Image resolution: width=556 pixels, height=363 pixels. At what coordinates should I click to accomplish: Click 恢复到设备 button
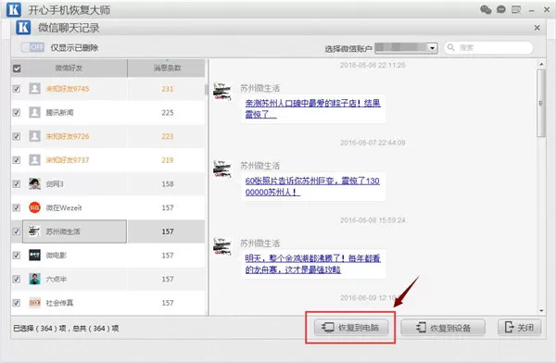click(x=443, y=328)
